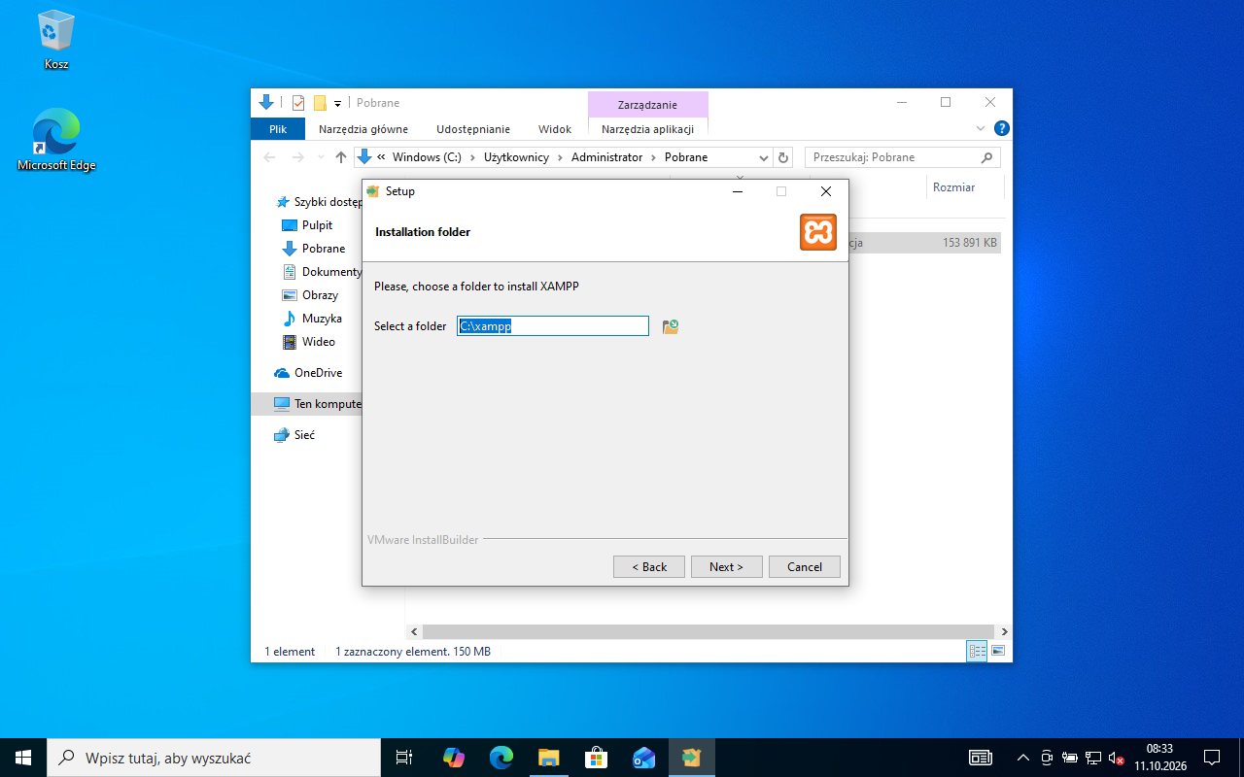Open the address bar history dropdown

(x=764, y=157)
